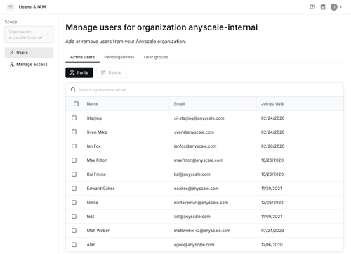351x254 pixels.
Task: Check the box for Nikita
Action: tap(74, 202)
